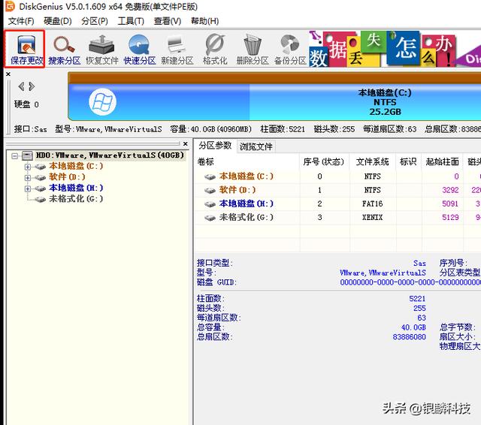Click the 总容量 value 40.0GB
This screenshot has width=481, height=425.
coord(413,327)
